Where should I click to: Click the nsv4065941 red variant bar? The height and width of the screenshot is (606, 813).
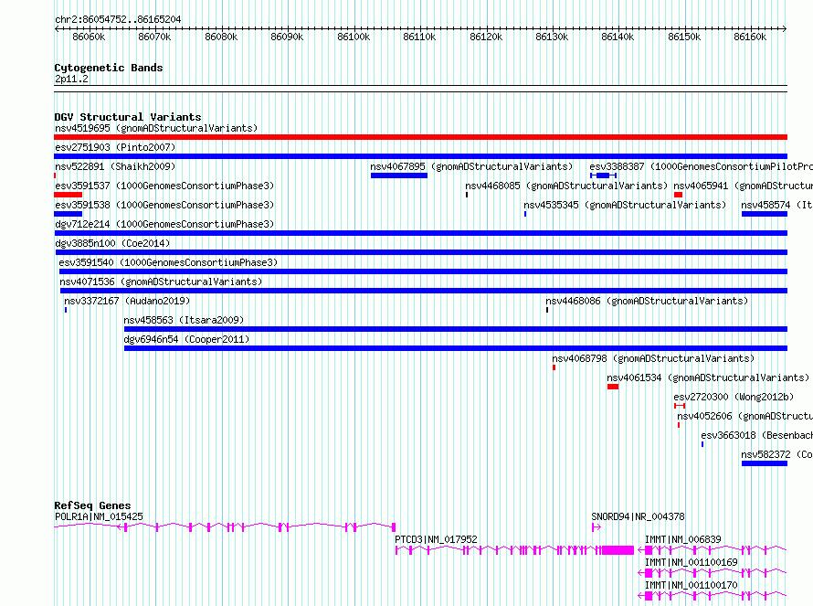[678, 195]
